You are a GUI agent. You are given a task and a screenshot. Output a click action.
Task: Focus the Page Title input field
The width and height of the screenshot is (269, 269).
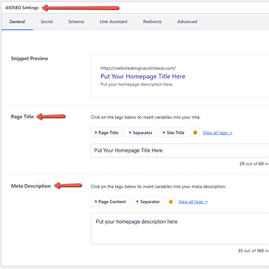coord(180,151)
